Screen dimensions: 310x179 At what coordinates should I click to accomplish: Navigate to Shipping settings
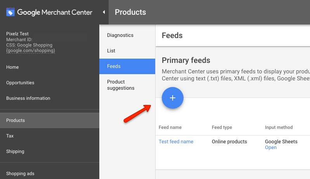(x=15, y=151)
